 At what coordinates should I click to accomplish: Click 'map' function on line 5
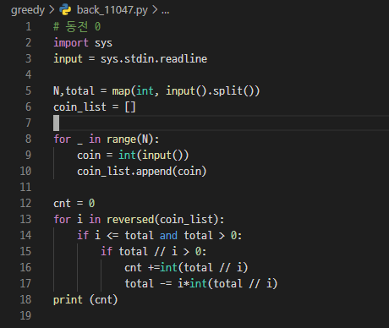coord(121,91)
